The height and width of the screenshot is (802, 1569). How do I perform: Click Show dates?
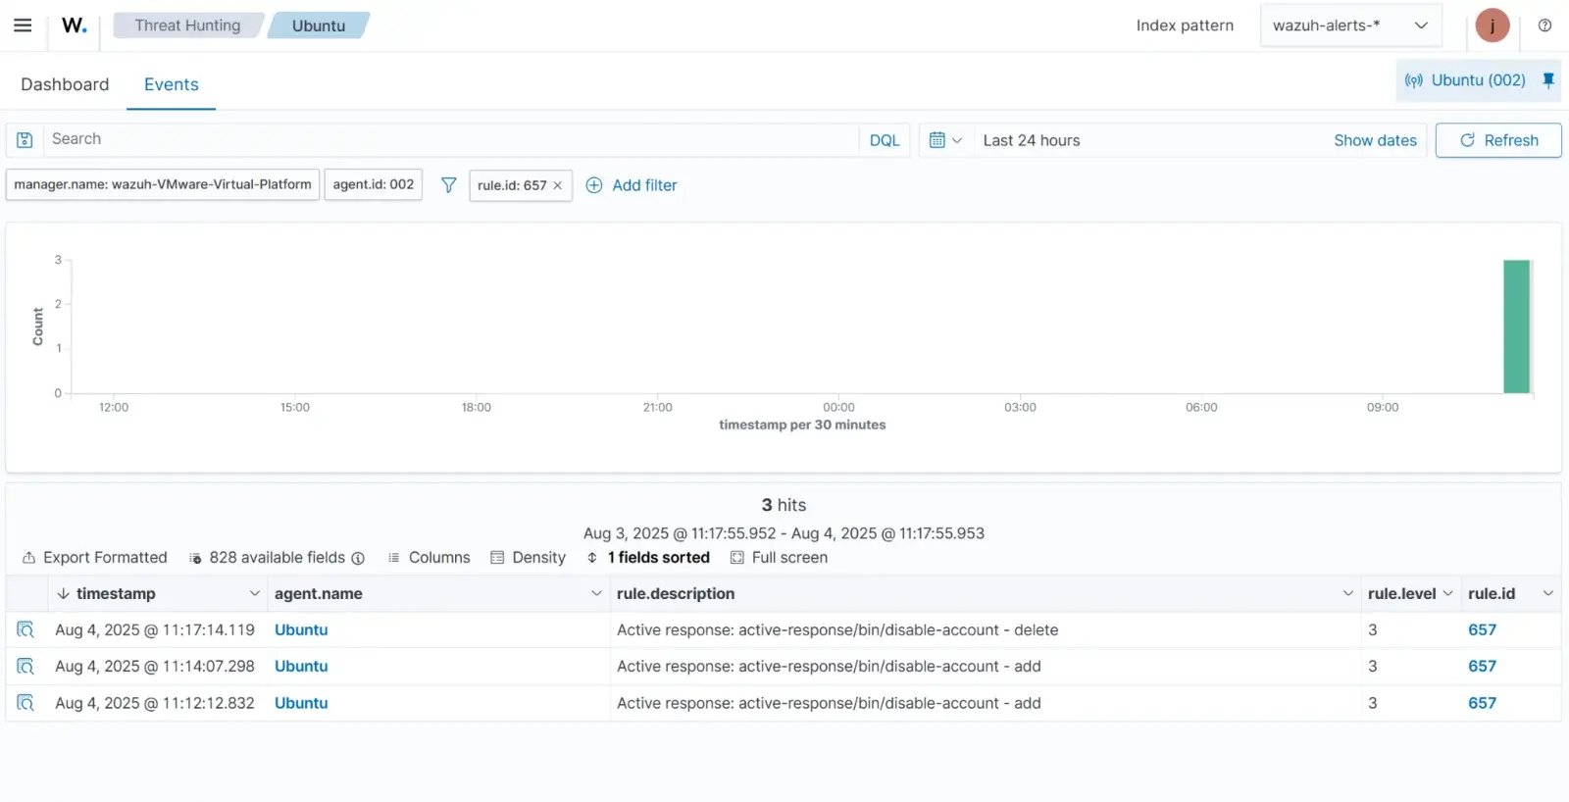pyautogui.click(x=1375, y=140)
